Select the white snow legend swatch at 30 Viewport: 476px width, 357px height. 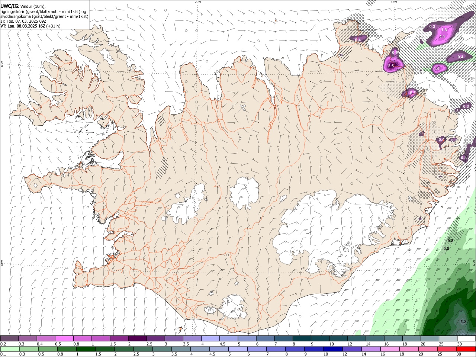(466, 339)
